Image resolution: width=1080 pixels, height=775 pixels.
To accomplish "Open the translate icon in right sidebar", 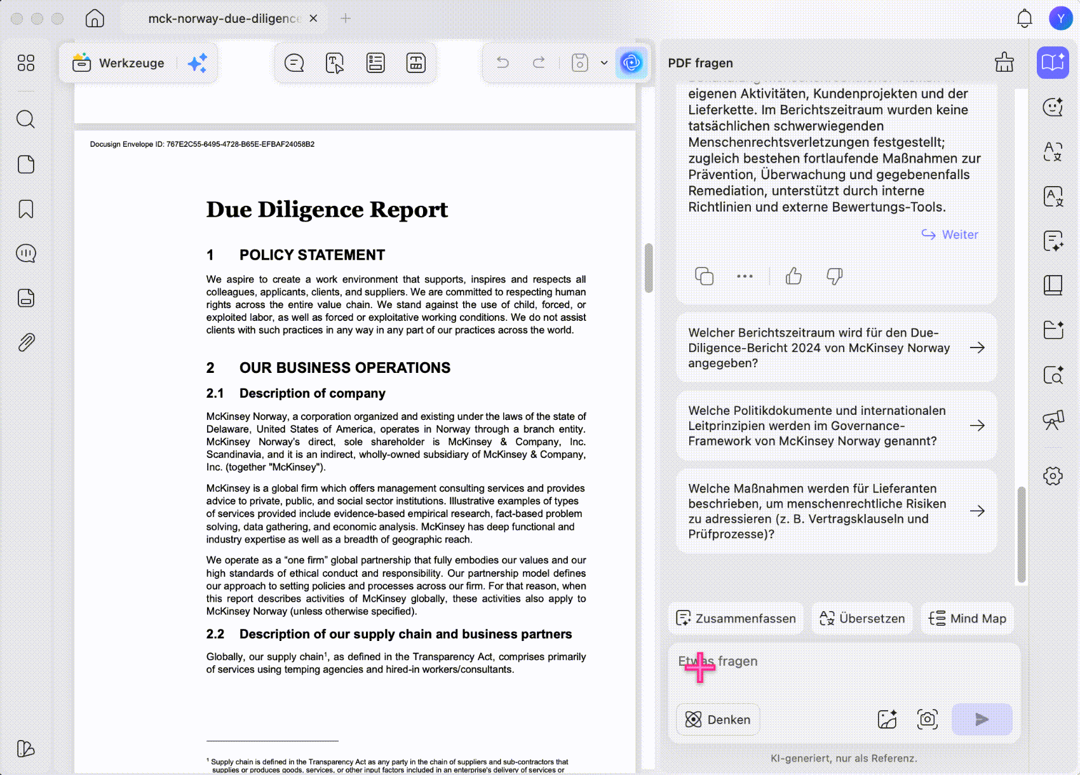I will [x=1053, y=152].
